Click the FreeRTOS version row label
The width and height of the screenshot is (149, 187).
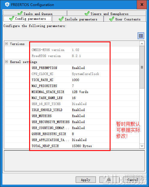coord(46,56)
